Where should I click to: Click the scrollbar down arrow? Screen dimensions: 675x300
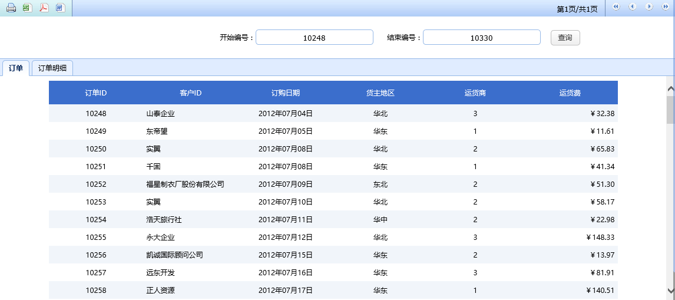point(670,291)
